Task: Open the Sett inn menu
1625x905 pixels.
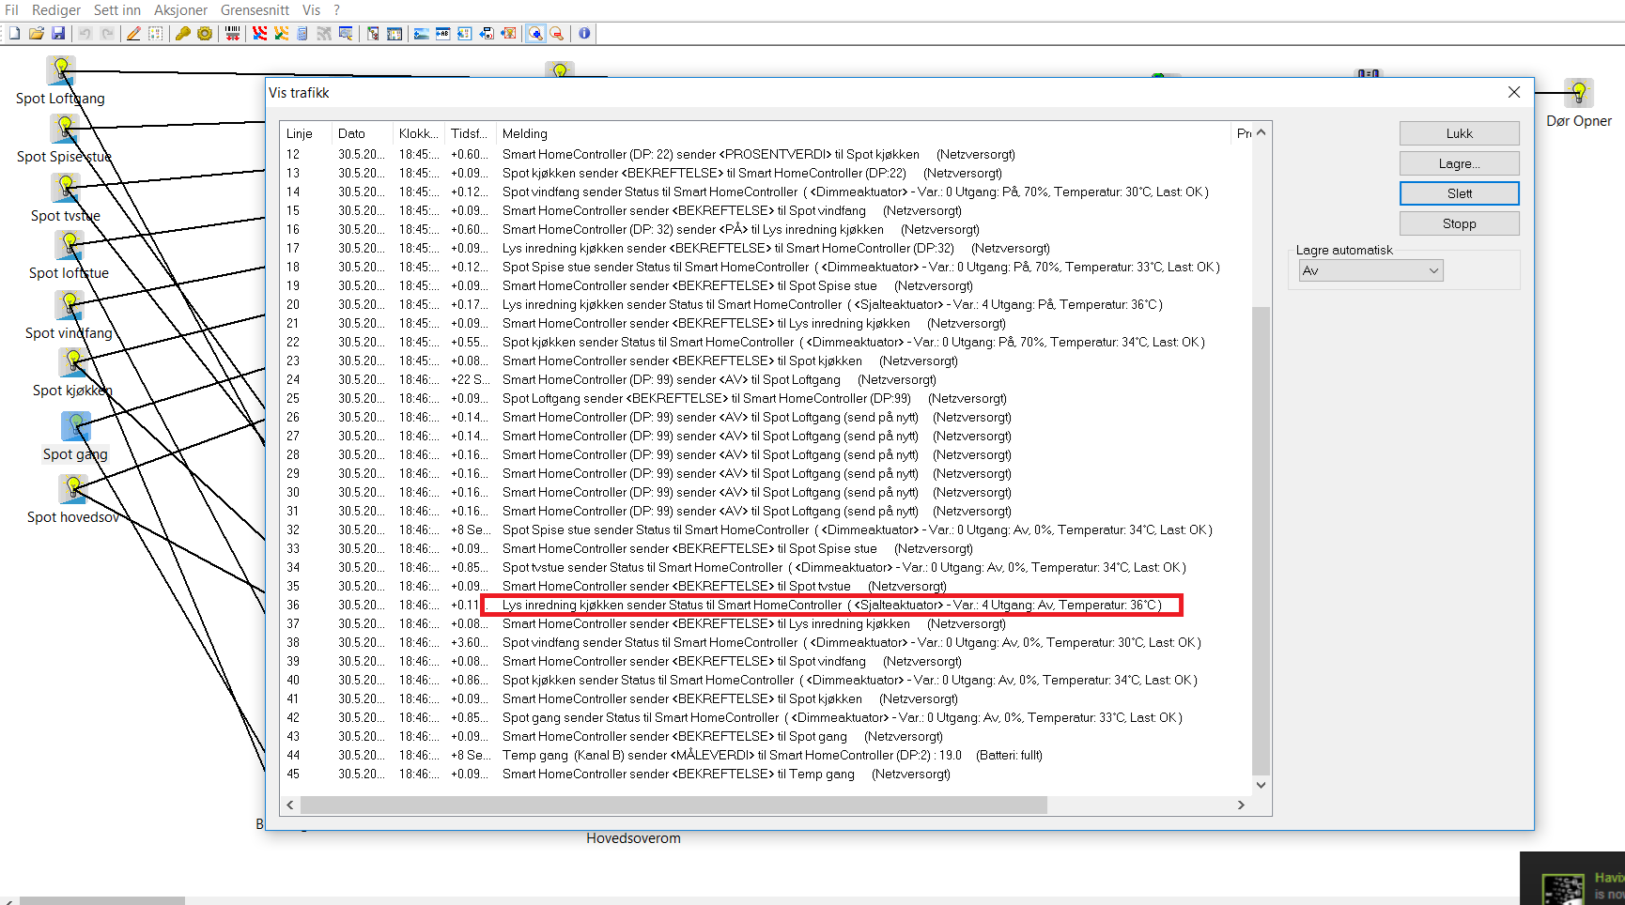Action: [x=117, y=10]
